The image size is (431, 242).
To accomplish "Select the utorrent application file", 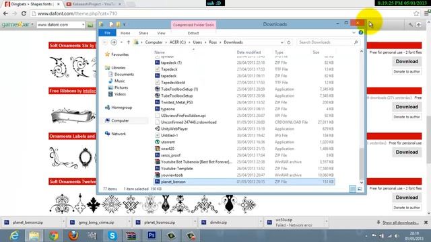I will [x=168, y=142].
